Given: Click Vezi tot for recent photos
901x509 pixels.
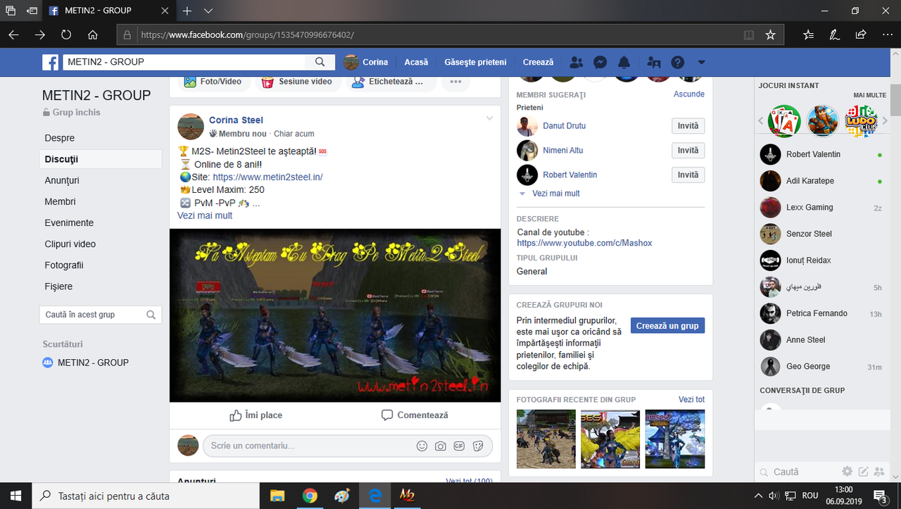Looking at the screenshot, I should click(x=691, y=400).
